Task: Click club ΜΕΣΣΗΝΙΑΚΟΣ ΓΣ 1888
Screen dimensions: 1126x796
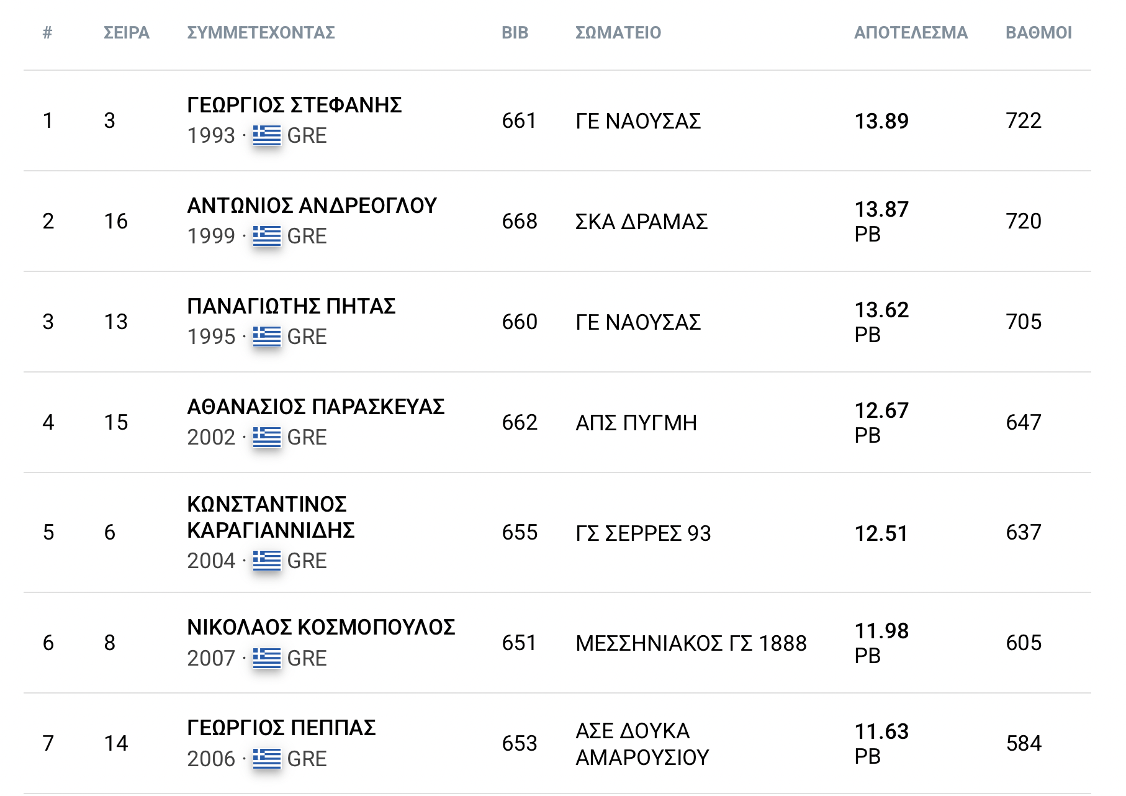Action: (691, 643)
